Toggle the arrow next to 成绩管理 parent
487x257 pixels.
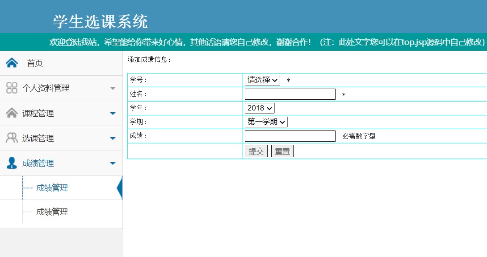point(113,163)
